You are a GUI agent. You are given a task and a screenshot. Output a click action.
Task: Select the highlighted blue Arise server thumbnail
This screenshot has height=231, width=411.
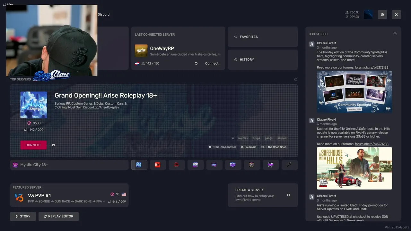tap(139, 165)
